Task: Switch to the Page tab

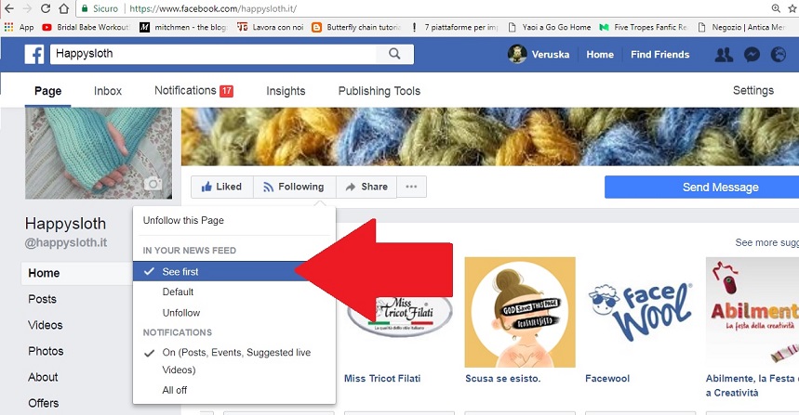Action: [47, 91]
